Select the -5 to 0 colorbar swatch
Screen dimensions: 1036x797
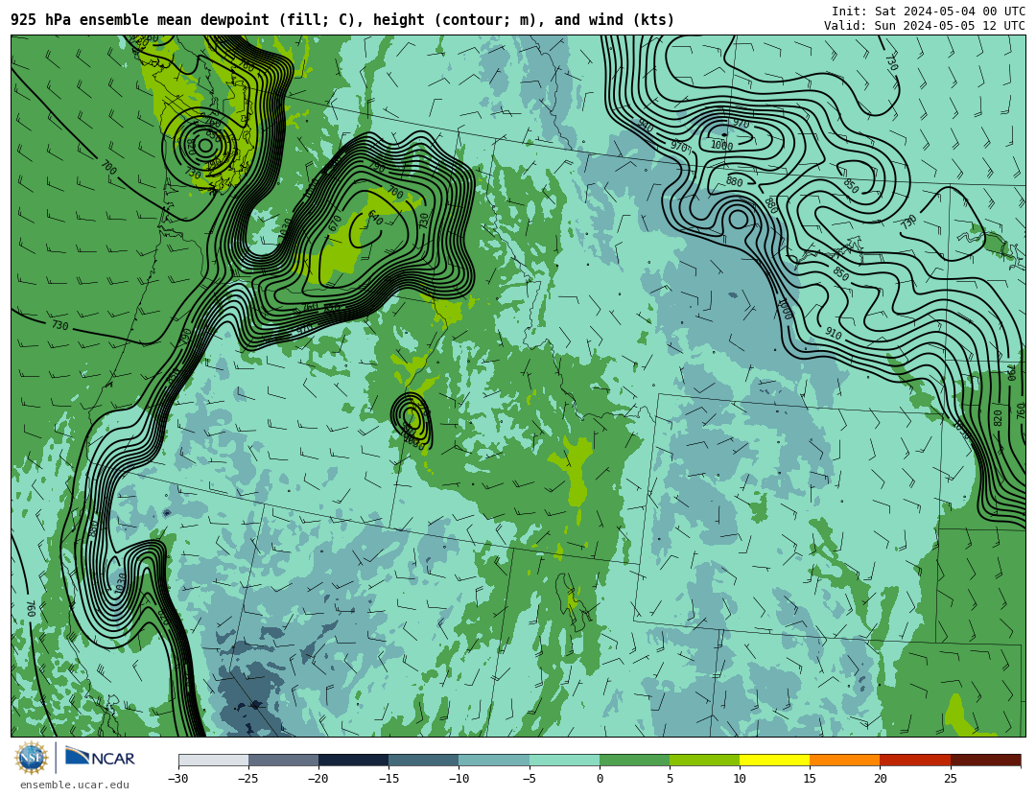click(564, 760)
